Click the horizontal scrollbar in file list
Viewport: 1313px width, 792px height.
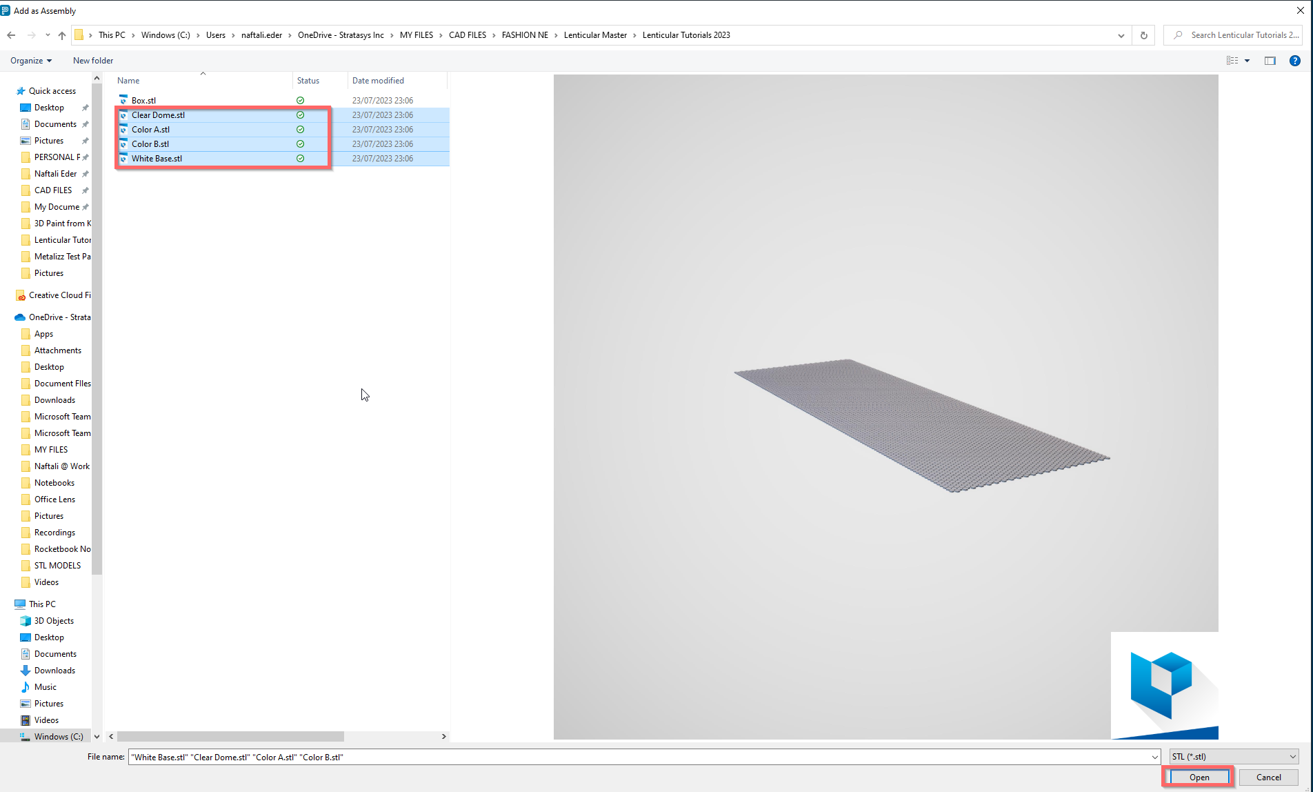(231, 736)
